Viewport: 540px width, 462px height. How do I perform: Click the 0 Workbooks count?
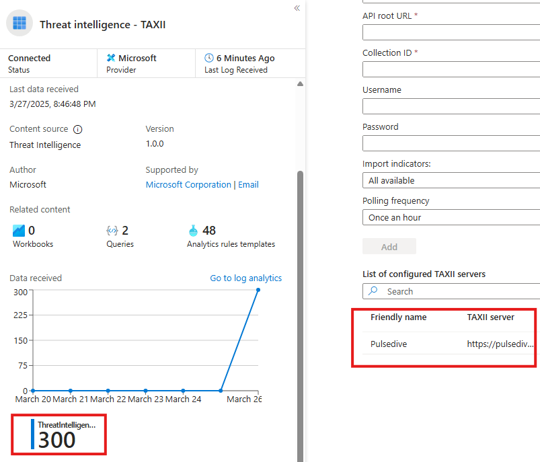32,231
